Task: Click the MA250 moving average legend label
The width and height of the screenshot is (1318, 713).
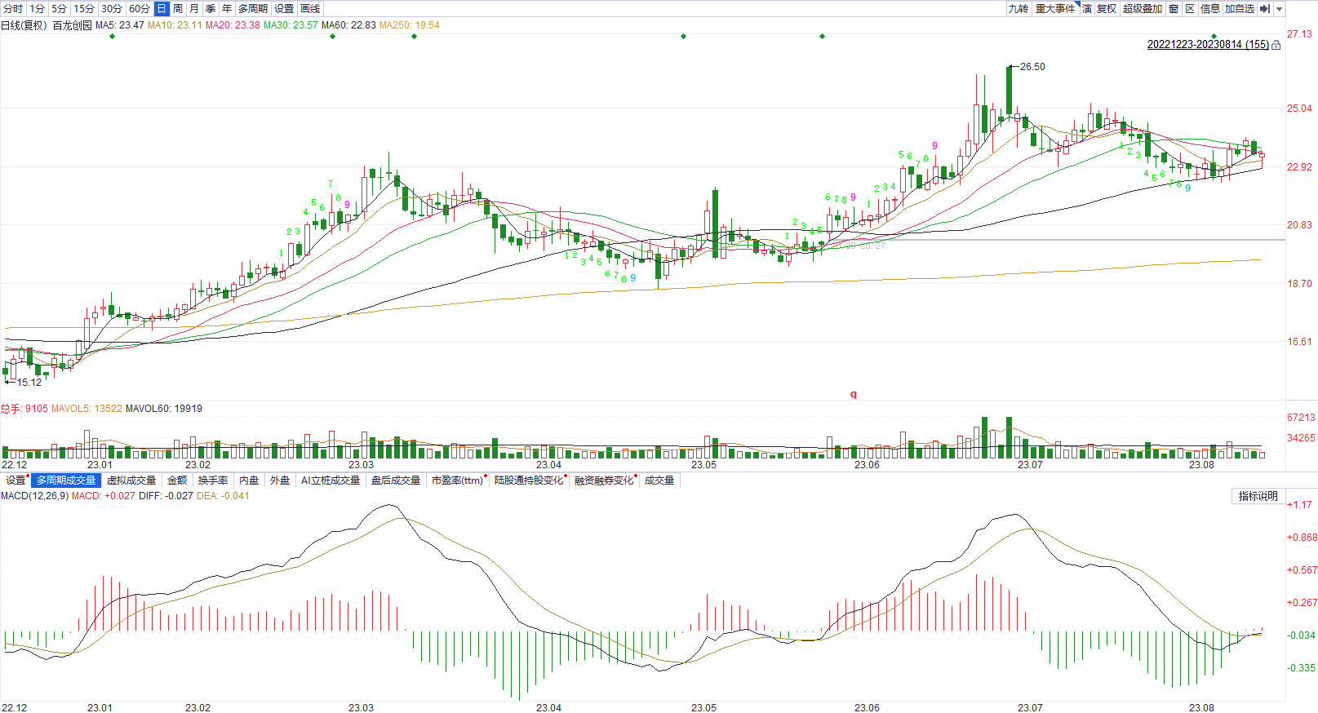Action: (409, 25)
